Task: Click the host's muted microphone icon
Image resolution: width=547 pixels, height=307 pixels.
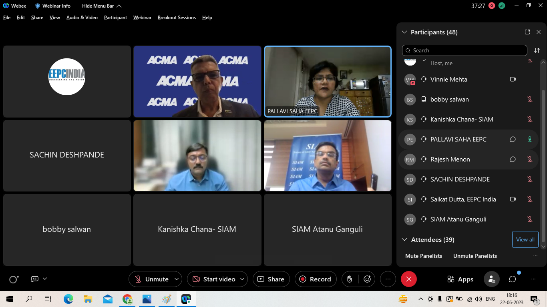Action: click(x=530, y=60)
